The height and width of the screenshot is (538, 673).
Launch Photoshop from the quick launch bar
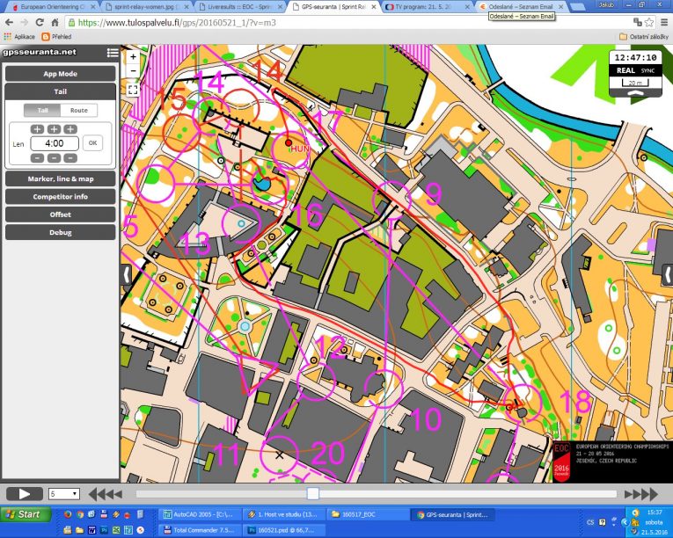(104, 530)
